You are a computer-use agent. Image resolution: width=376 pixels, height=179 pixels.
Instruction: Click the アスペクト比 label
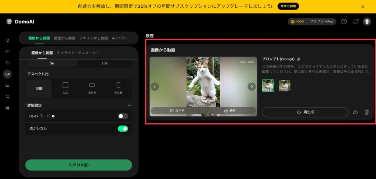tap(38, 74)
